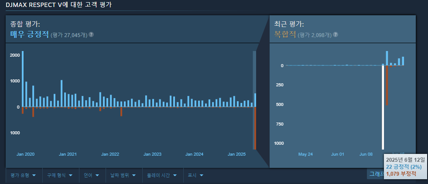
Task: Open the 평가 유형 dropdown filter
Action: click(24, 175)
